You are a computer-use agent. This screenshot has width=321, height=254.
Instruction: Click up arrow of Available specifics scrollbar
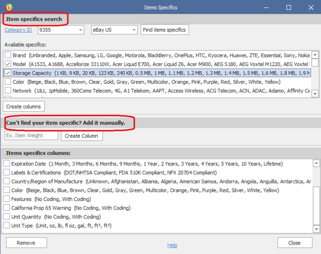click(315, 55)
